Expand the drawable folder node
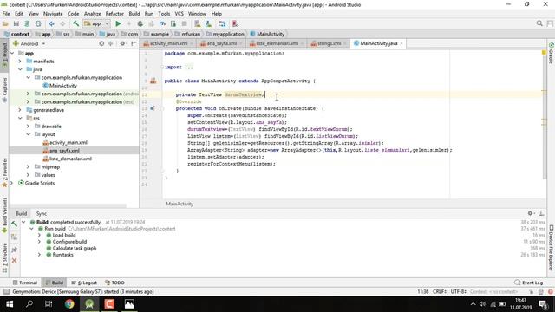This screenshot has height=312, width=555. click(28, 127)
